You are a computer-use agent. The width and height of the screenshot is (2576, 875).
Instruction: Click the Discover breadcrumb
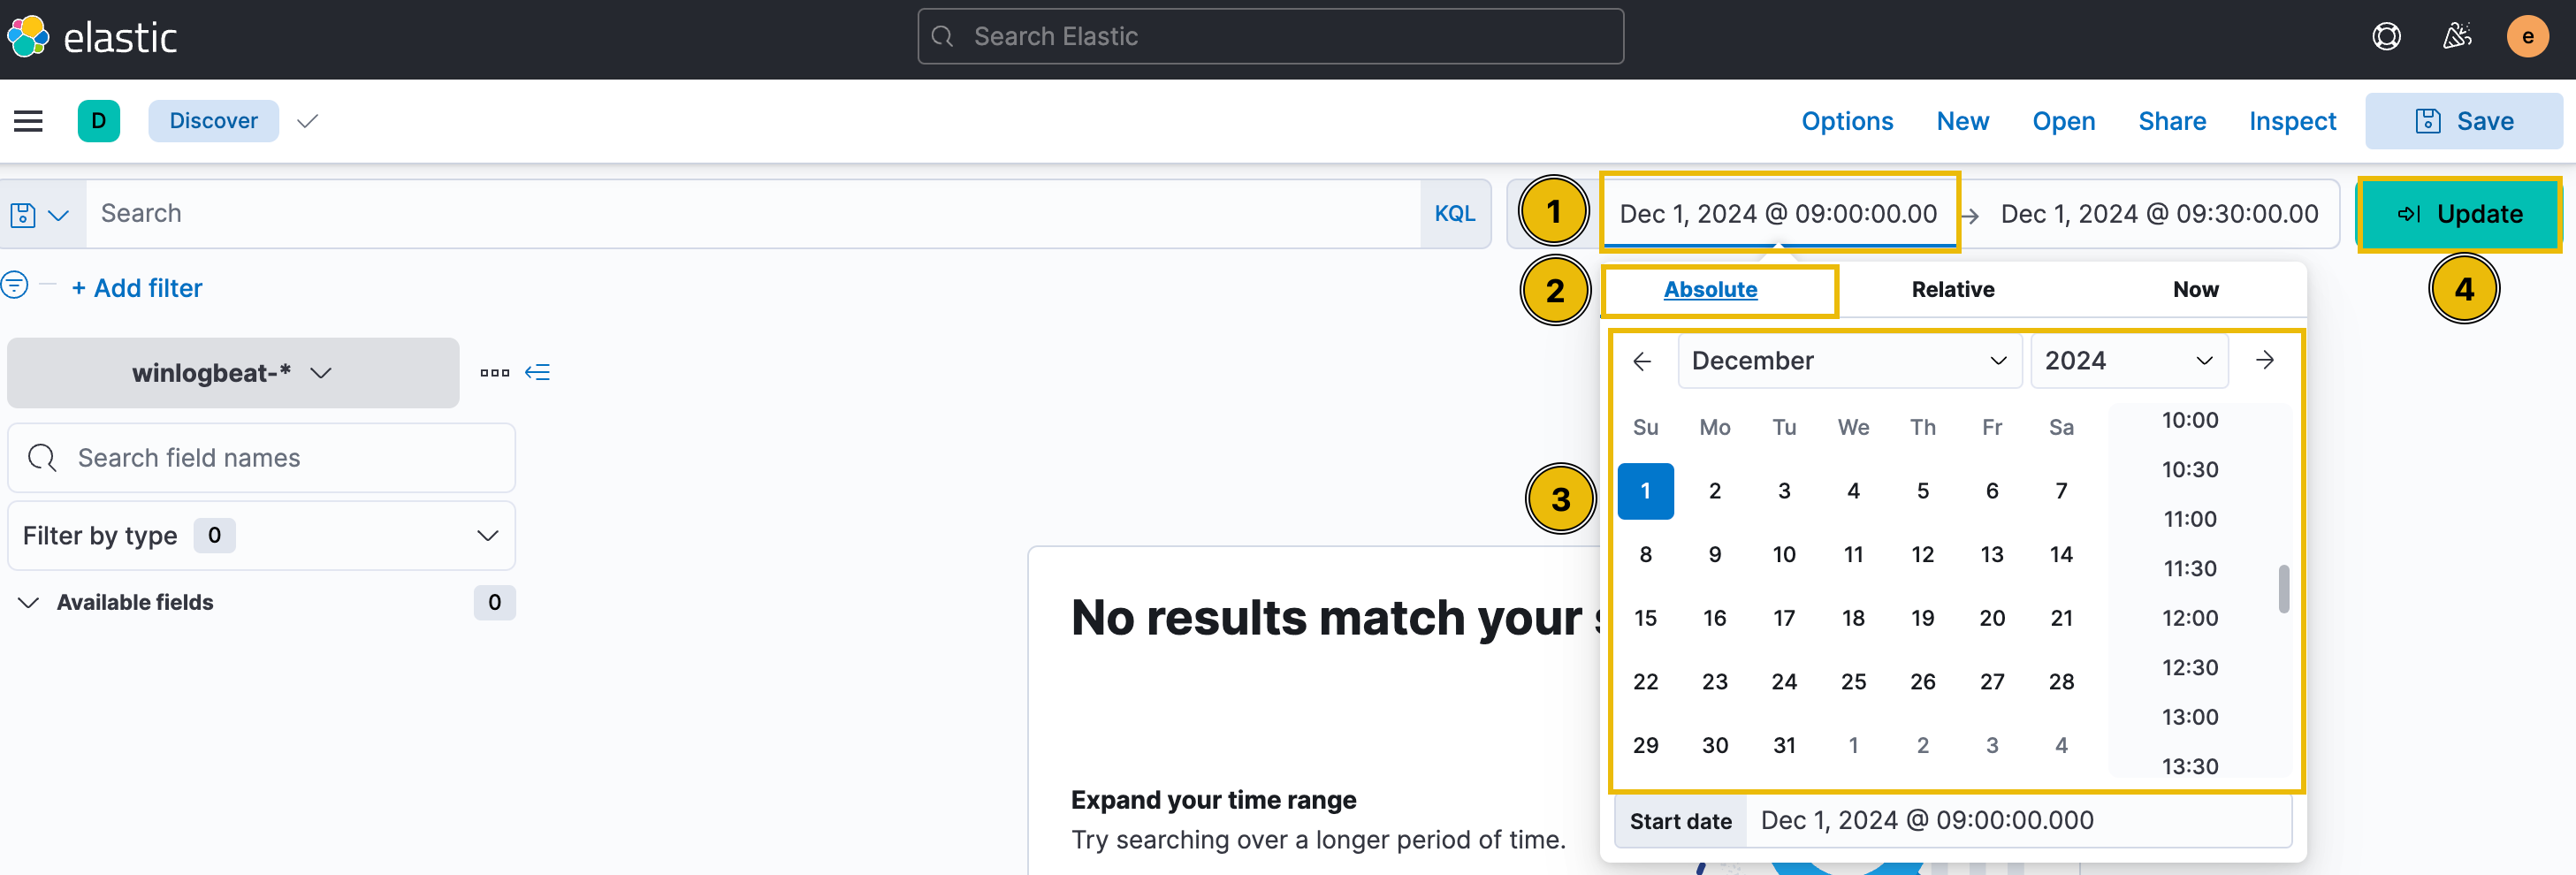coord(213,121)
